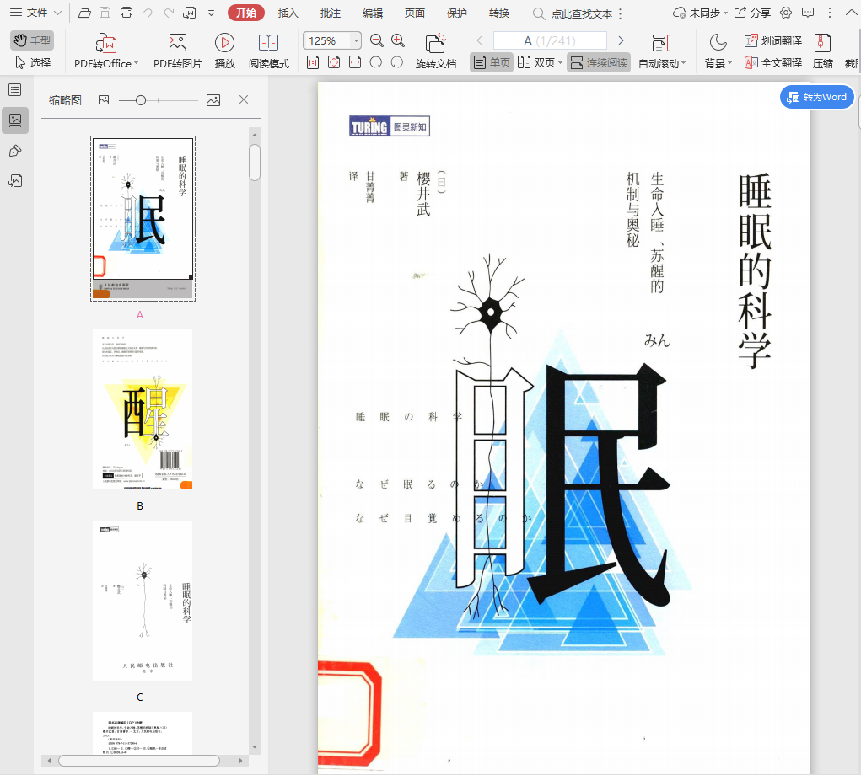
Task: Click the open folder icon
Action: tap(84, 13)
